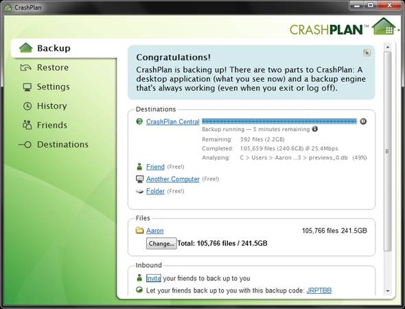The height and width of the screenshot is (309, 405).
Task: Dismiss the Congratulations message box
Action: pos(367,53)
